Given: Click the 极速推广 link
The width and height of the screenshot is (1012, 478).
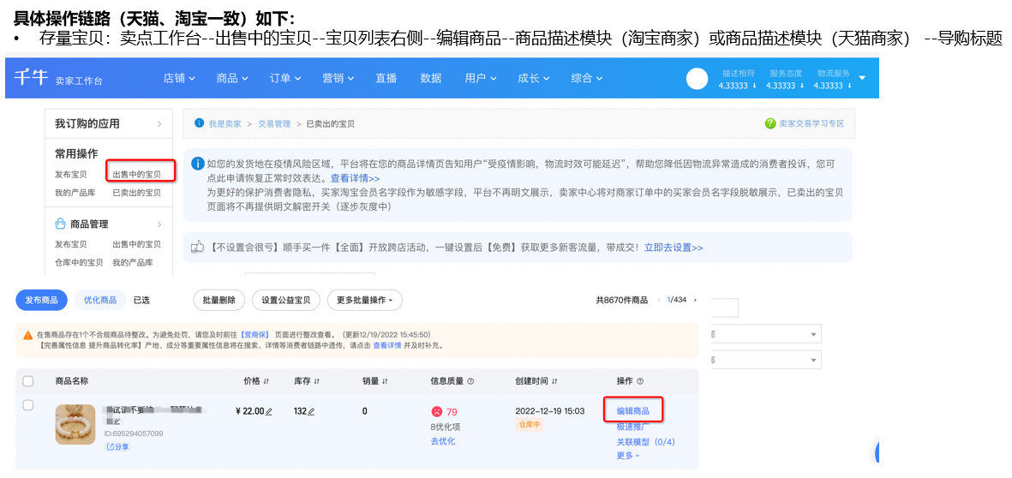Looking at the screenshot, I should pyautogui.click(x=632, y=427).
